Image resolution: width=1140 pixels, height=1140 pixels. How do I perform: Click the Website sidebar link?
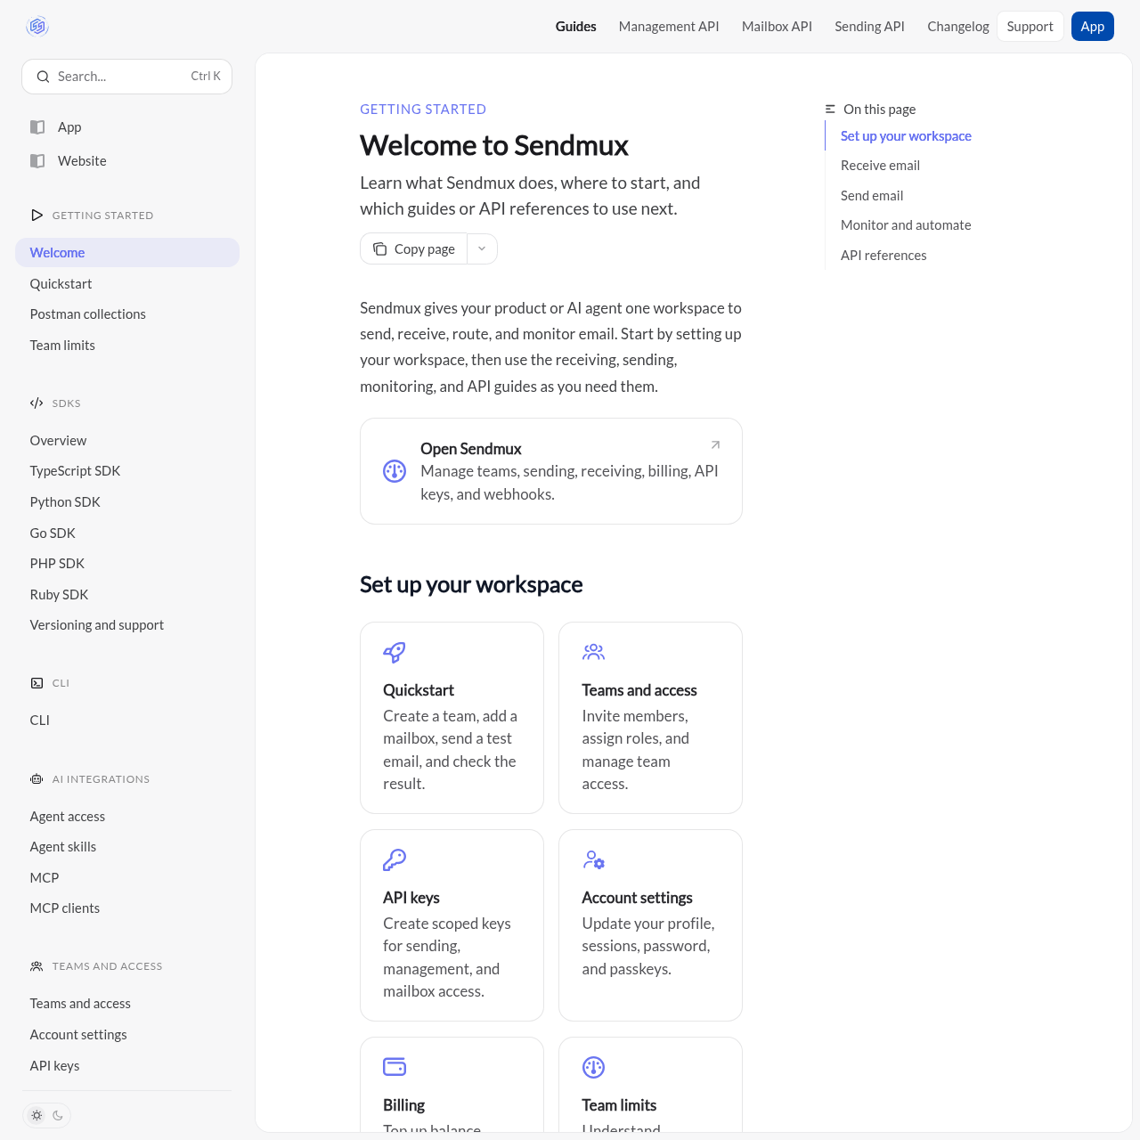pos(82,161)
